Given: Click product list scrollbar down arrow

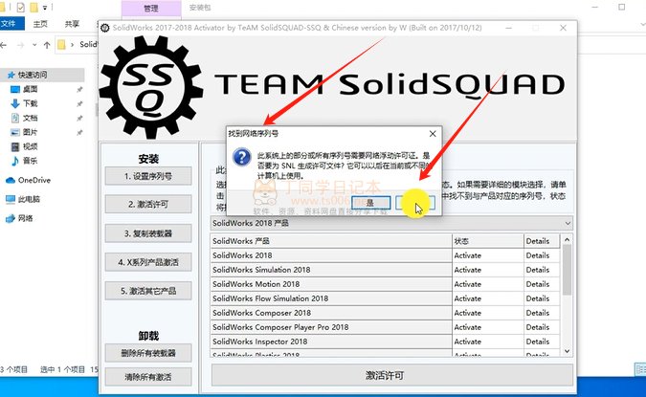Looking at the screenshot, I should pos(568,351).
